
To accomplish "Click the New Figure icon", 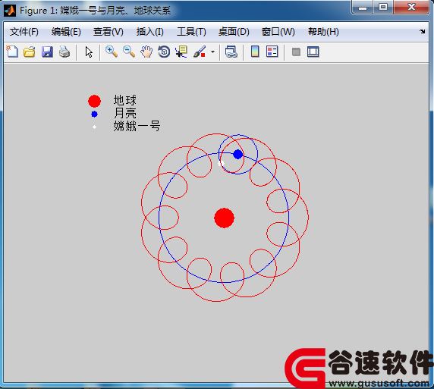I will tap(12, 52).
